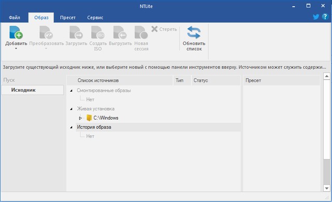Screen dimensions: 332x202
Task: Click the scrollbar down arrow
Action: tap(327, 188)
